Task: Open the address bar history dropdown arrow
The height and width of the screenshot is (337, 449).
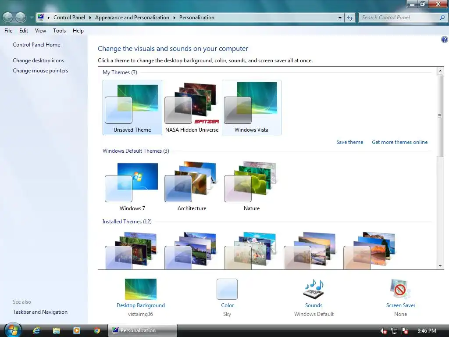Action: click(x=340, y=18)
